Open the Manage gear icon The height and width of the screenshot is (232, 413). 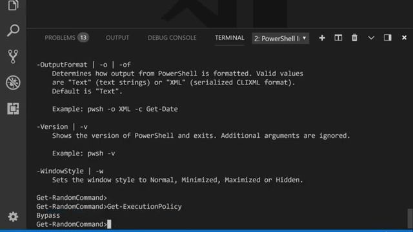(x=13, y=217)
